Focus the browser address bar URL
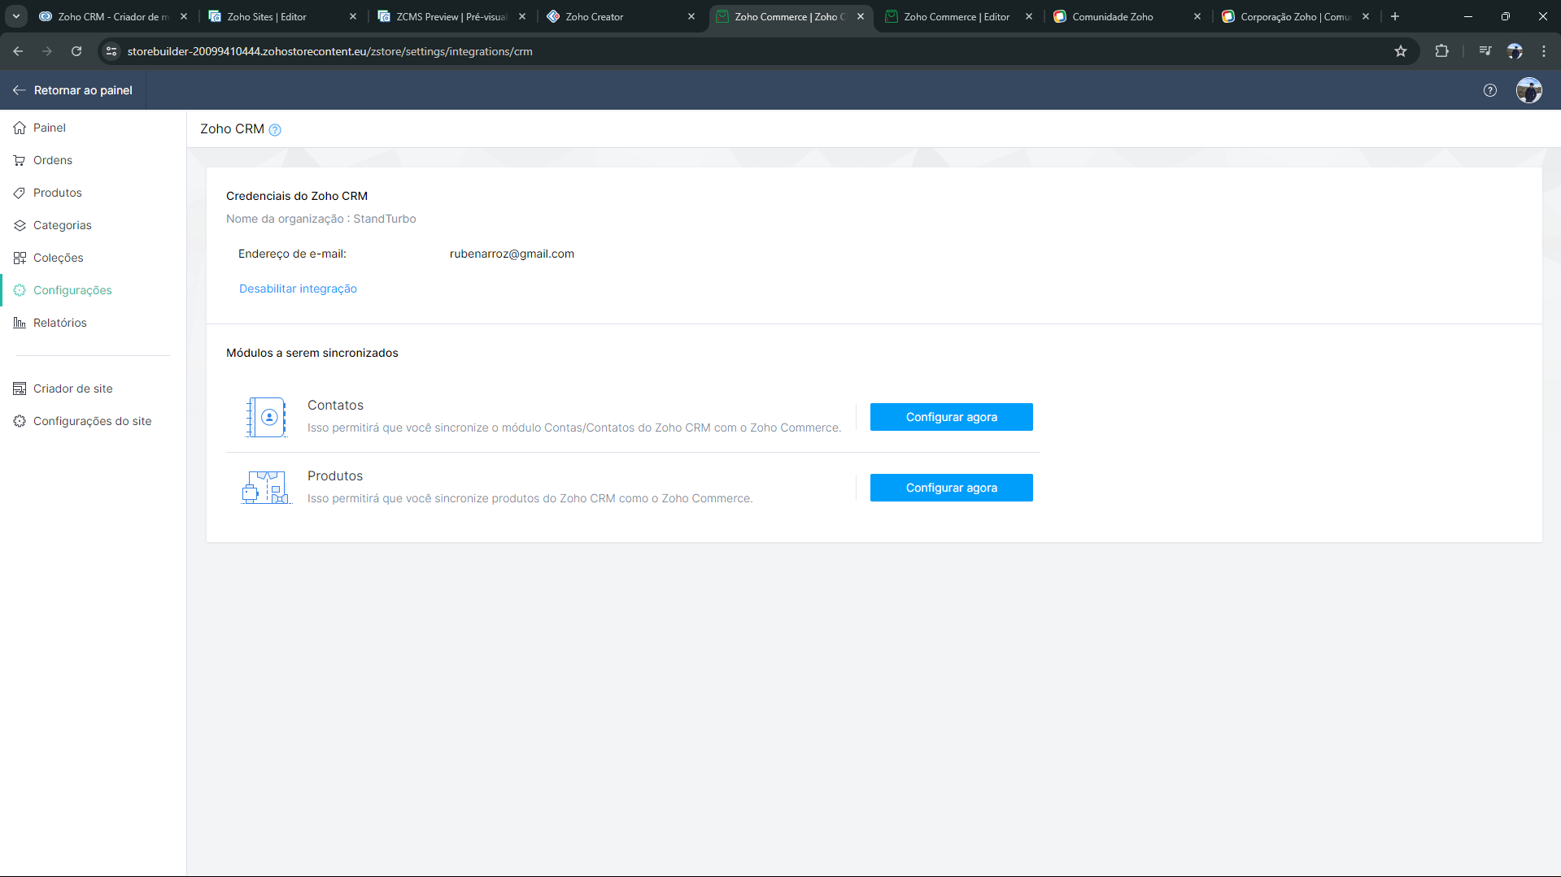Screen dimensions: 1561x877 click(x=329, y=51)
